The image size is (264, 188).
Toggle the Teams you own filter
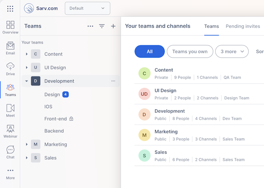tap(190, 51)
